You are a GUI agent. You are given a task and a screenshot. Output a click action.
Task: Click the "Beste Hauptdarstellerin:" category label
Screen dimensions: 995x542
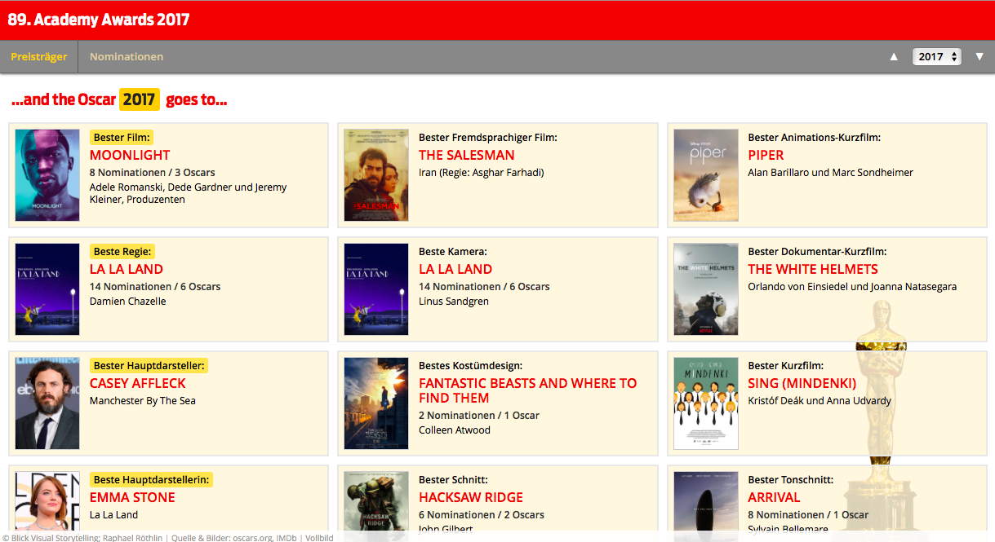pos(152,480)
